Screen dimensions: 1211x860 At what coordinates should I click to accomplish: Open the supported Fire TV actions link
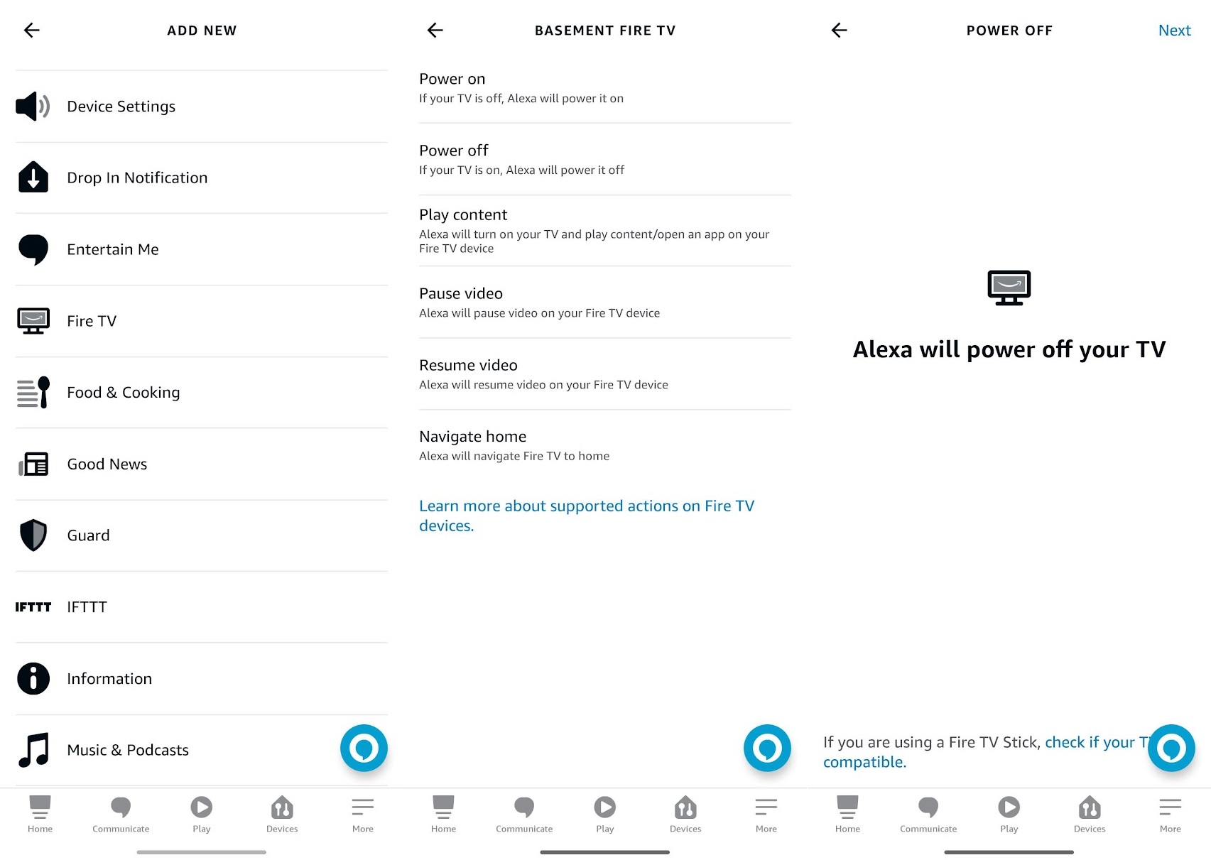(x=587, y=516)
